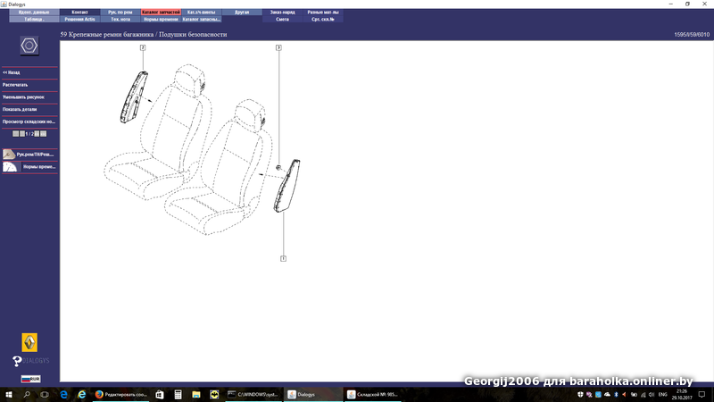Switch to the C:\WINDOWS command prompt window

253,395
